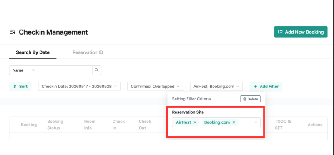
Task: Click the AirHost tag text
Action: click(x=183, y=122)
